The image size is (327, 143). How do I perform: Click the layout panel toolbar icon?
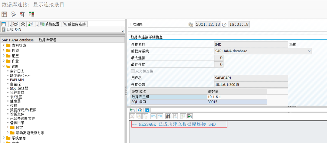point(4,14)
